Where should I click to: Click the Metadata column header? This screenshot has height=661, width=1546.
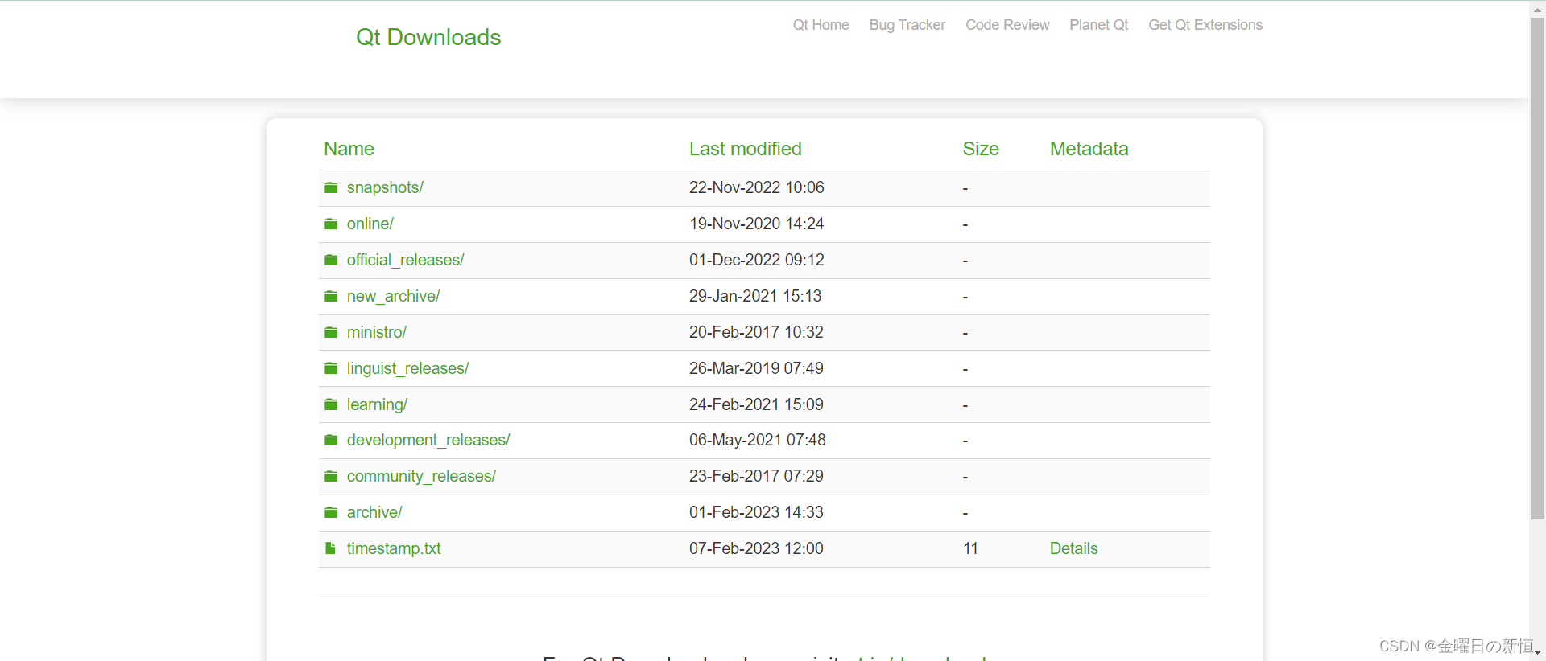click(x=1089, y=149)
